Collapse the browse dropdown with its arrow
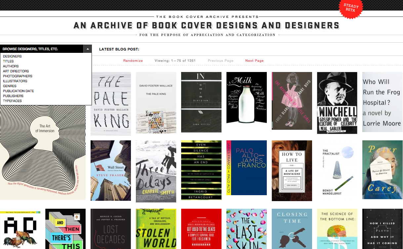 (88, 49)
